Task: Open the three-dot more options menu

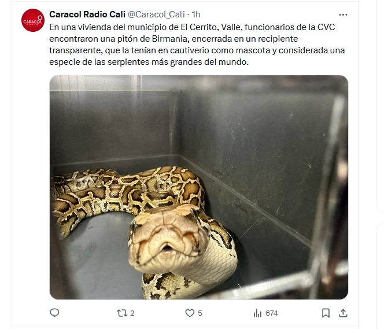Action: [x=343, y=14]
